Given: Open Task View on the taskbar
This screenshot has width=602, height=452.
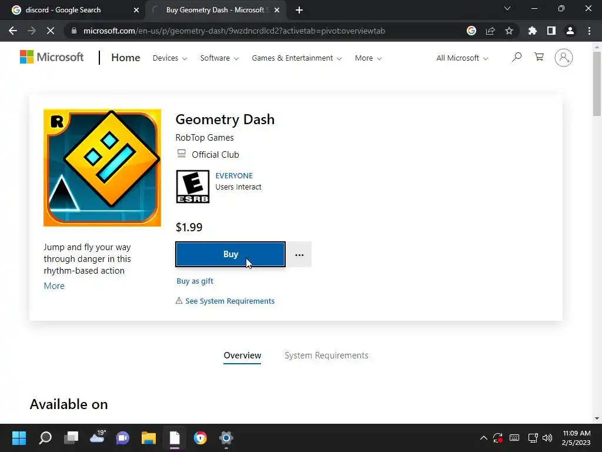Looking at the screenshot, I should point(71,438).
